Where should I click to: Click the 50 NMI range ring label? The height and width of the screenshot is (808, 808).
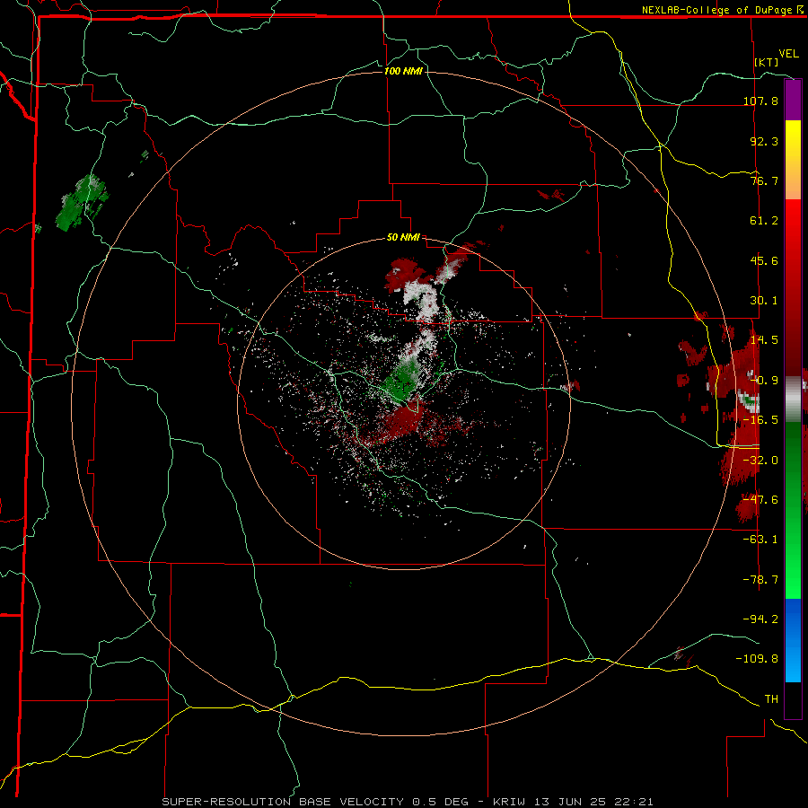click(x=403, y=238)
